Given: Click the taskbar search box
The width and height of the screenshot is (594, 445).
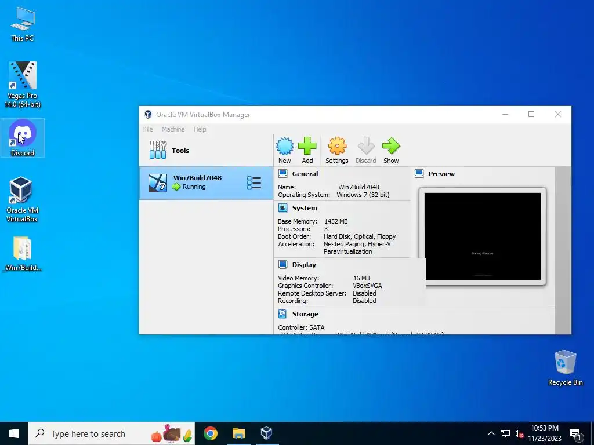Looking at the screenshot, I should 111,433.
